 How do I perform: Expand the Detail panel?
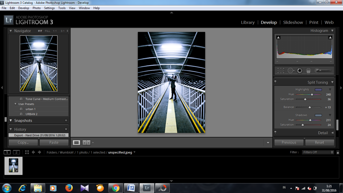pos(332,133)
